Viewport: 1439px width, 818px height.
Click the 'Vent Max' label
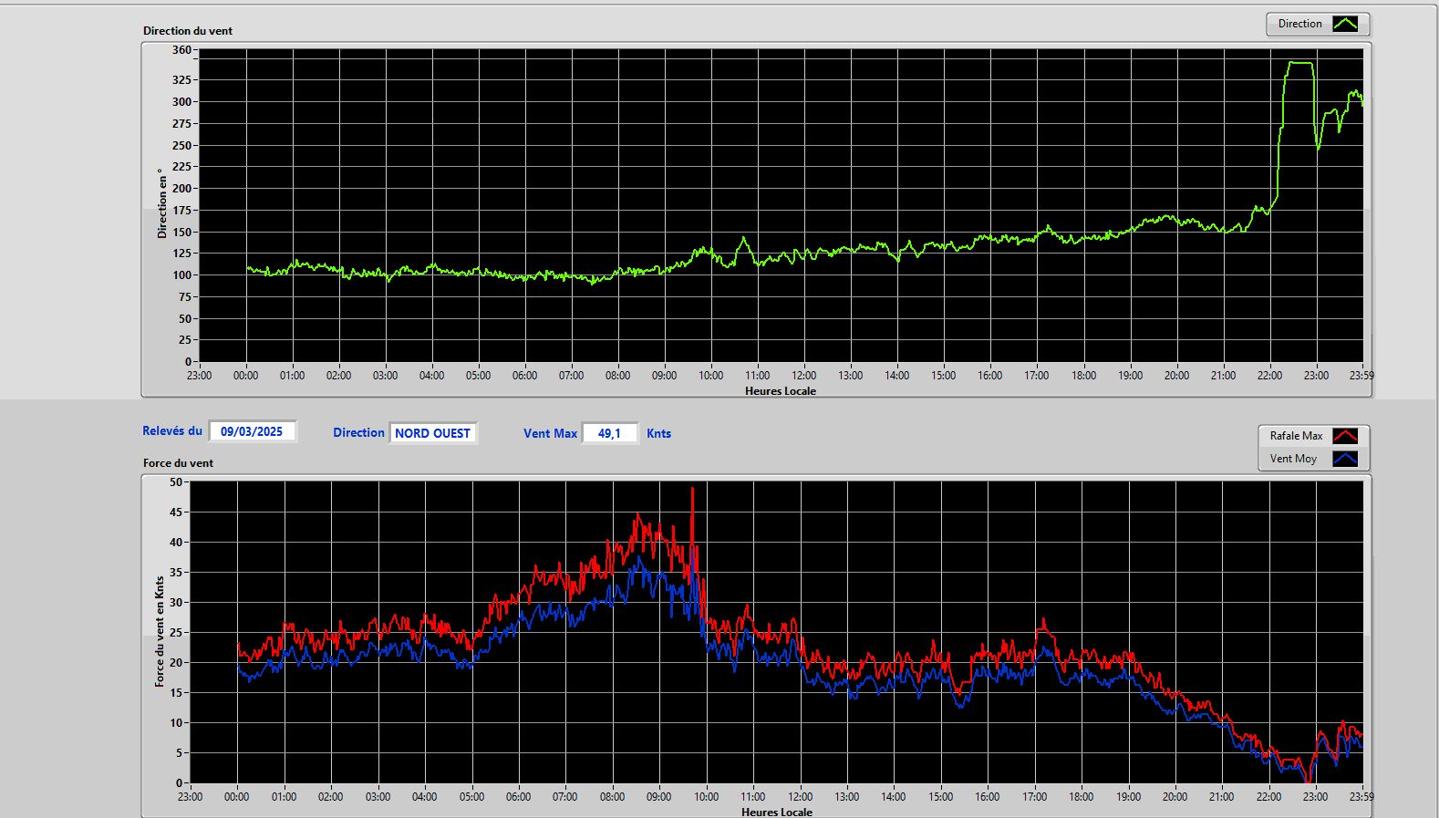click(x=550, y=433)
